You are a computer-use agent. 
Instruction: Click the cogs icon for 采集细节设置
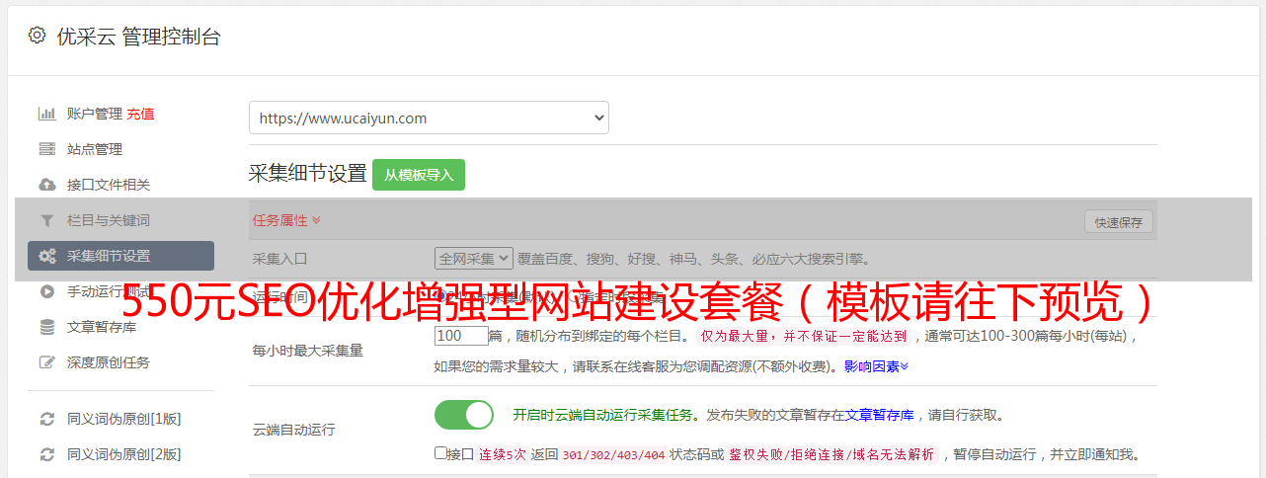[x=46, y=256]
